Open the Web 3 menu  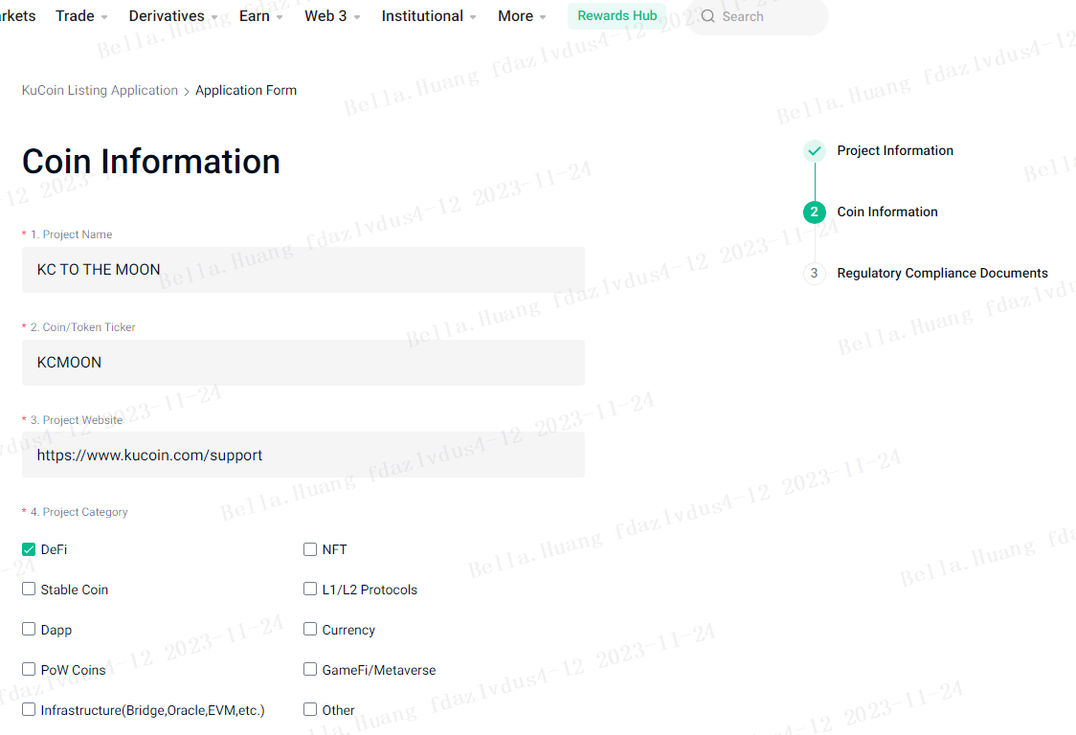tap(325, 15)
